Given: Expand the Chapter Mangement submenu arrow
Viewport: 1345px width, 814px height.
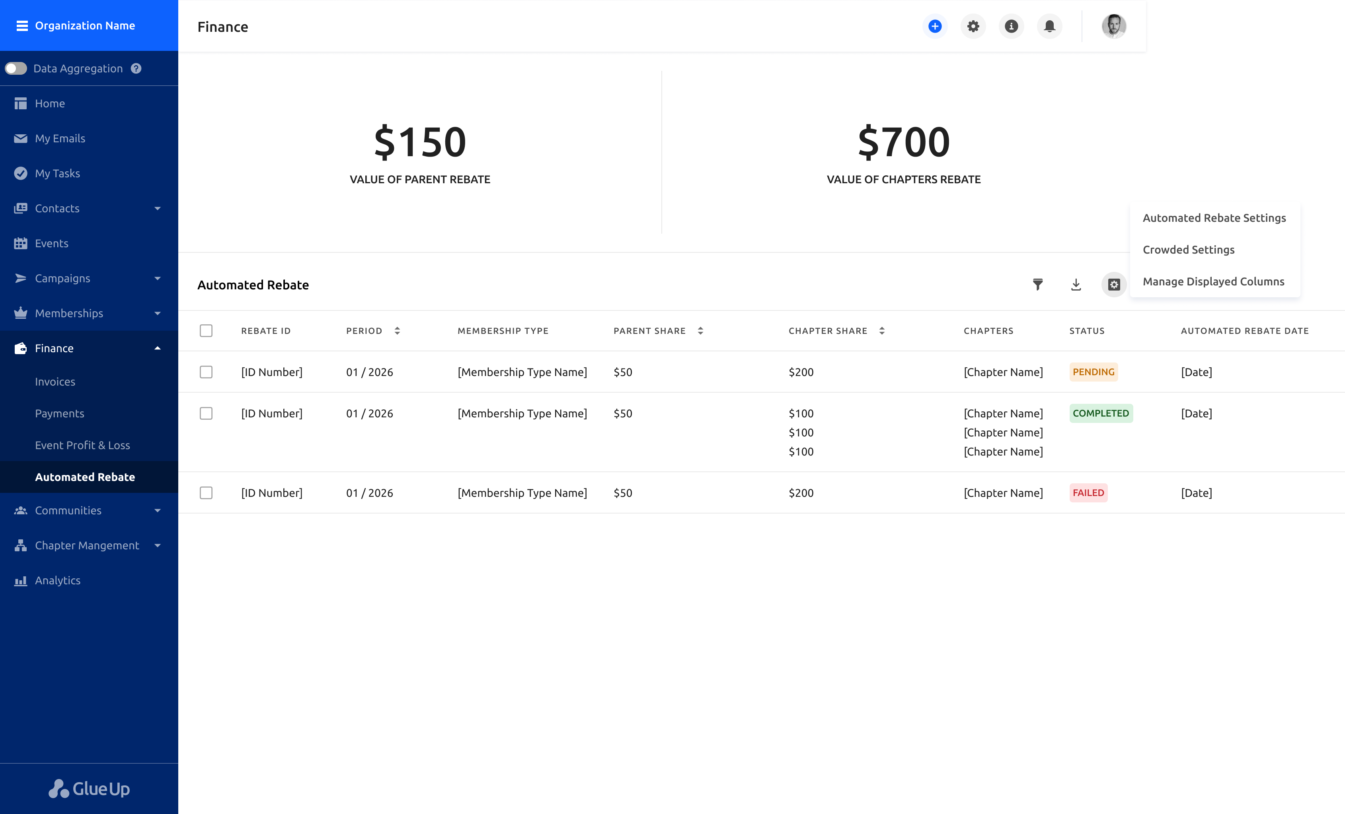Looking at the screenshot, I should pos(158,545).
